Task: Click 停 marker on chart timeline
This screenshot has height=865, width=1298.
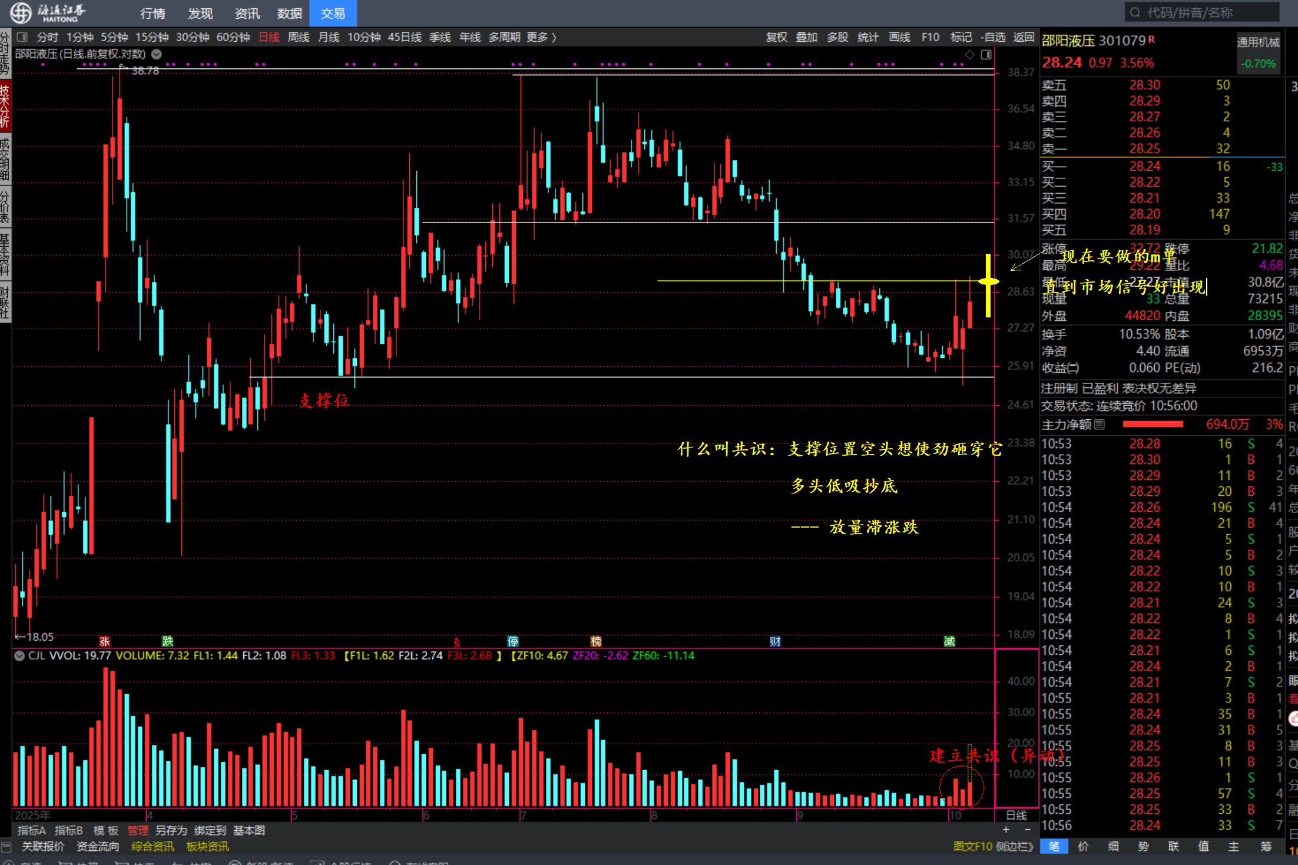Action: click(513, 641)
